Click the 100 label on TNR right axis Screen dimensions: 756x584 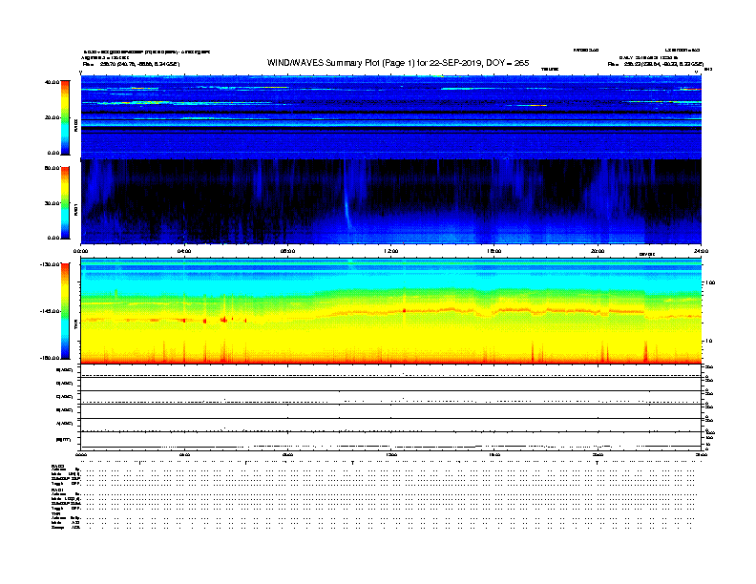710,282
